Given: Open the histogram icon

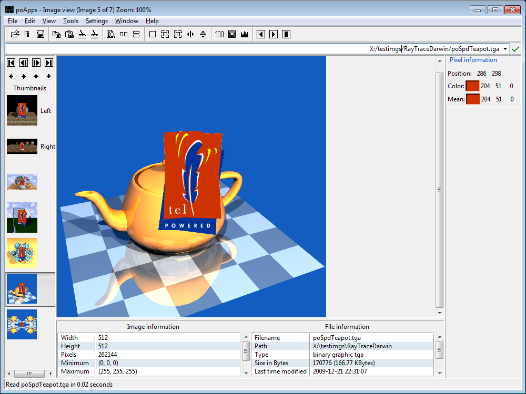Looking at the screenshot, I should pyautogui.click(x=245, y=34).
